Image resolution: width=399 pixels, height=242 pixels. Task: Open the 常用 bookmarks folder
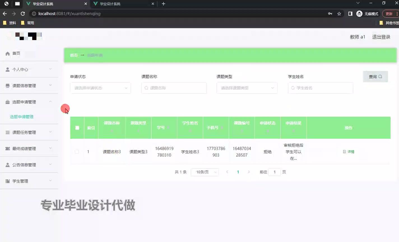(27, 23)
